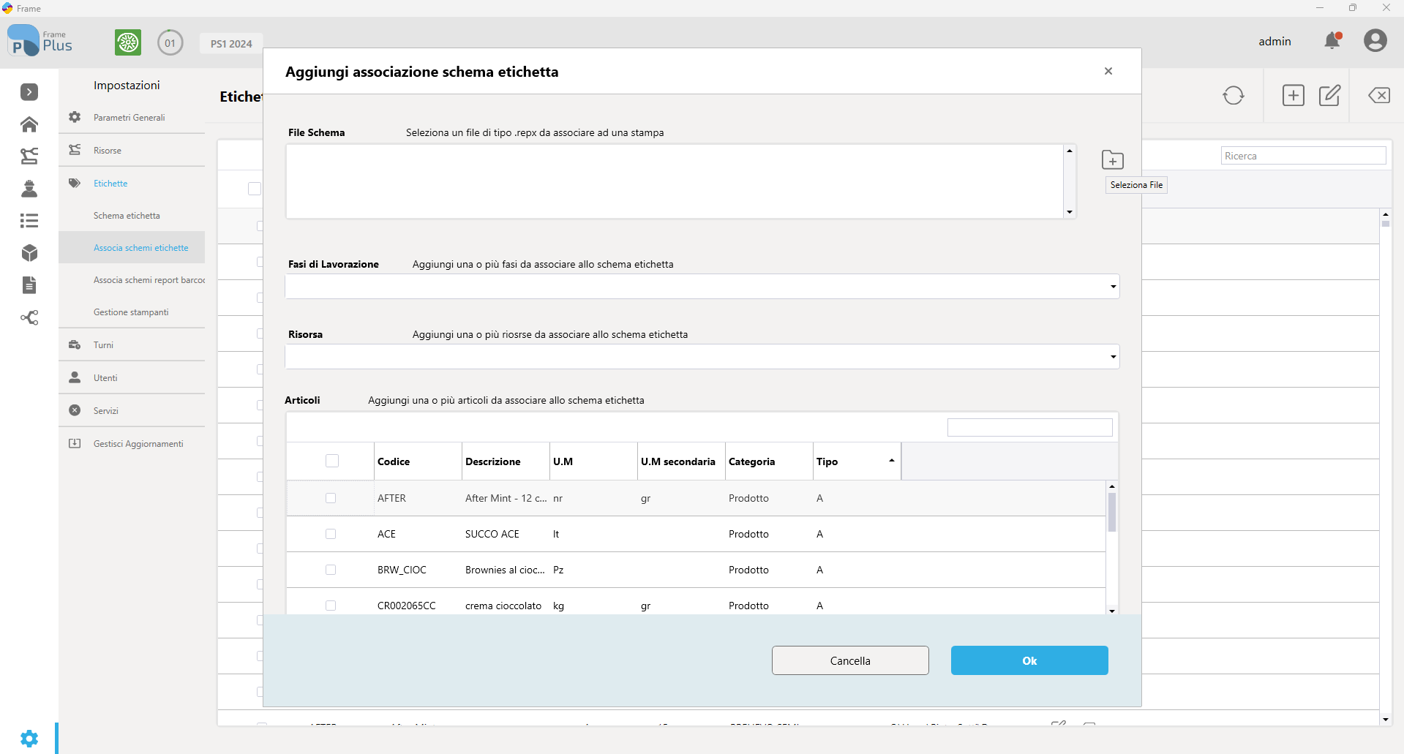Open the list icon in sidebar
This screenshot has height=754, width=1404.
pyautogui.click(x=29, y=220)
